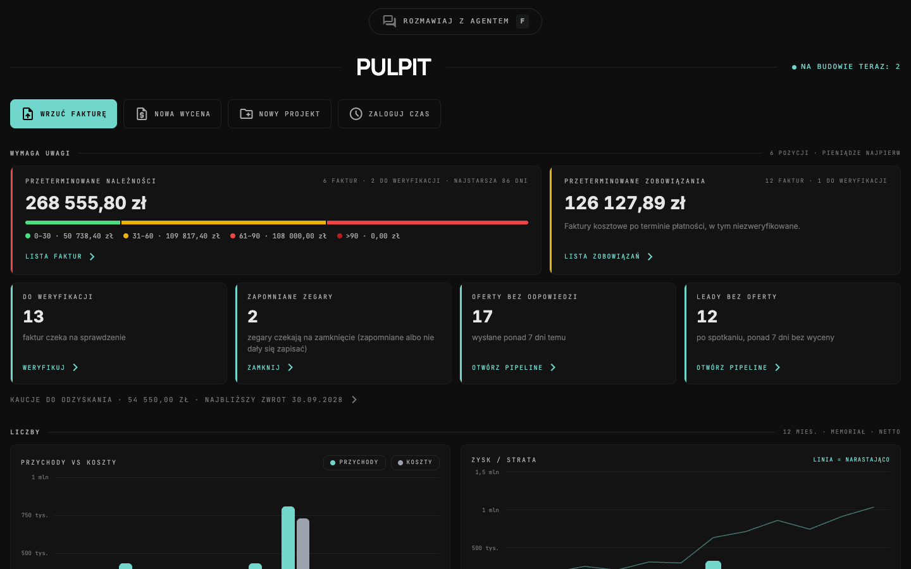Click the Weryfikuj link
The width and height of the screenshot is (911, 569).
point(51,367)
